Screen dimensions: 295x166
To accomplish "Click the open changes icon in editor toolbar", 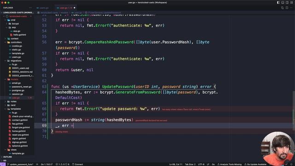I will point(283,8).
